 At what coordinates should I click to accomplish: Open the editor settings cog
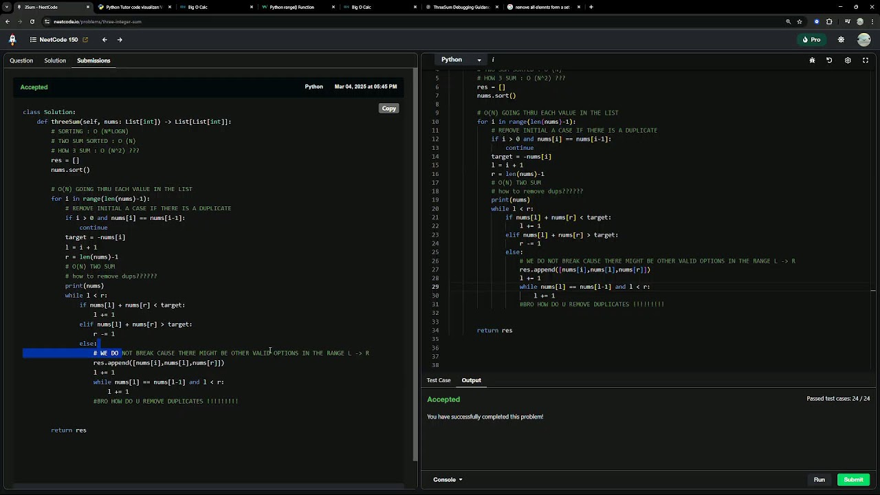click(848, 60)
